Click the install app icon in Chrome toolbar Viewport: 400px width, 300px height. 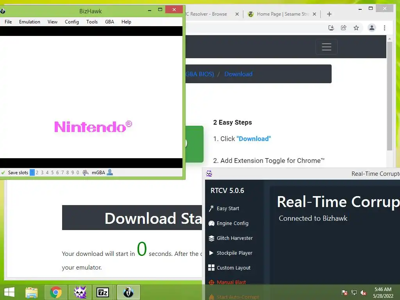331,28
